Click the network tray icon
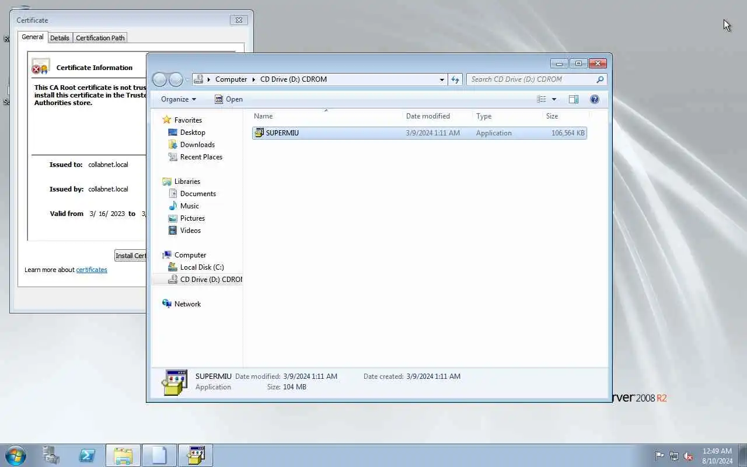747x467 pixels. tap(674, 456)
